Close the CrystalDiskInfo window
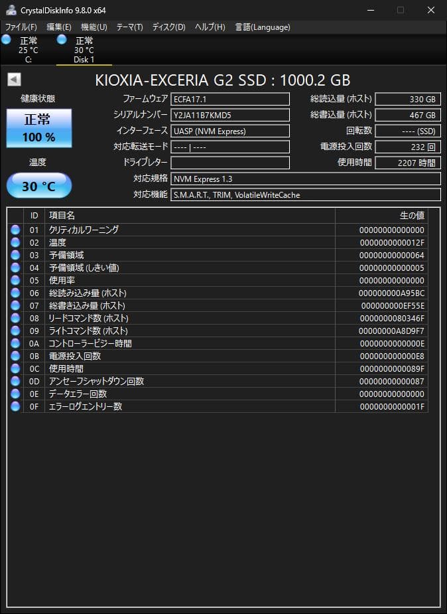This screenshot has height=614, width=447. point(431,10)
